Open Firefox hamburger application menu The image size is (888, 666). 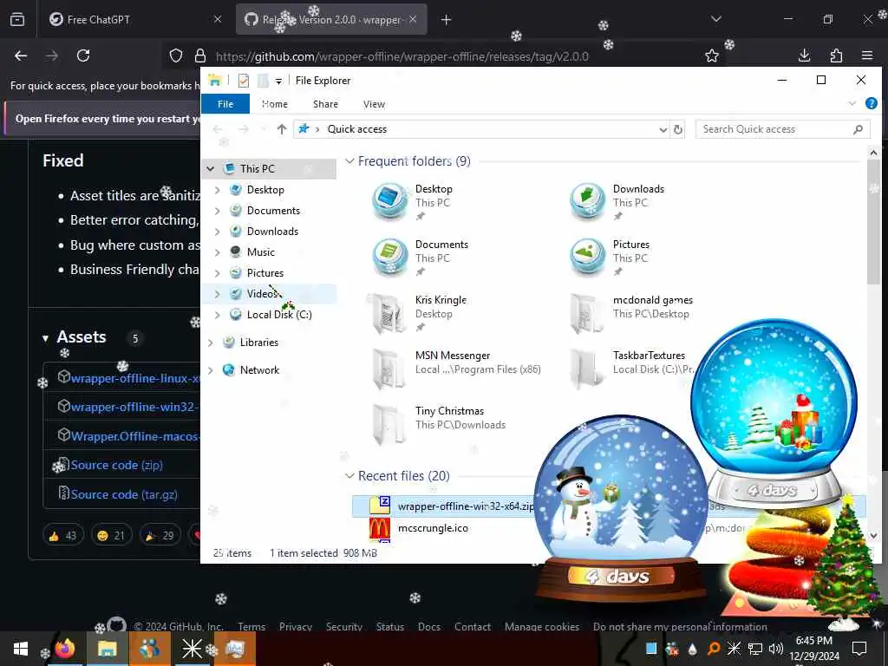click(867, 55)
